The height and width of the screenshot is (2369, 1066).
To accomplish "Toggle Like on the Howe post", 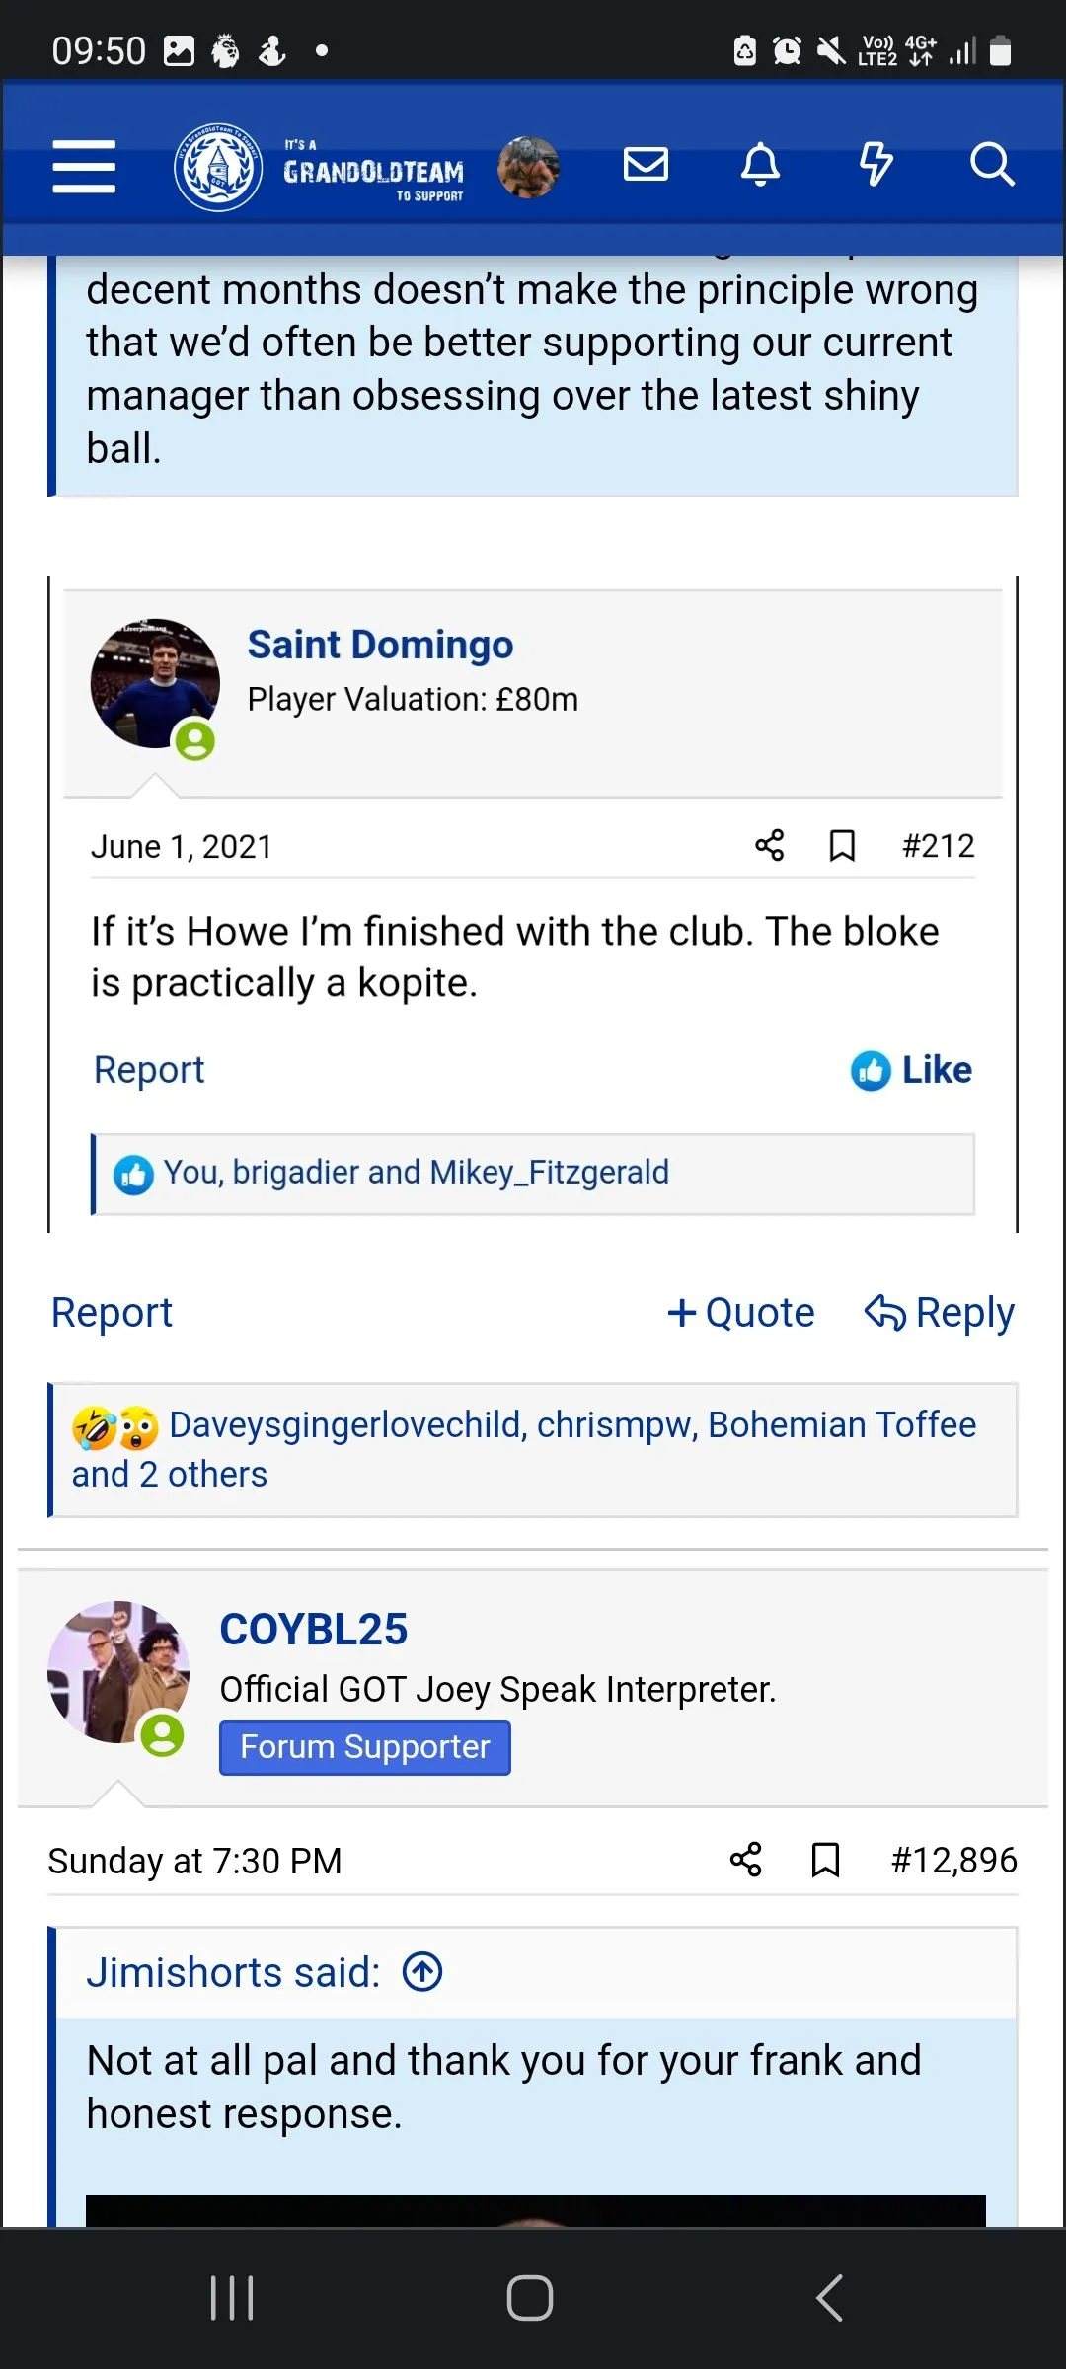I will point(912,1070).
